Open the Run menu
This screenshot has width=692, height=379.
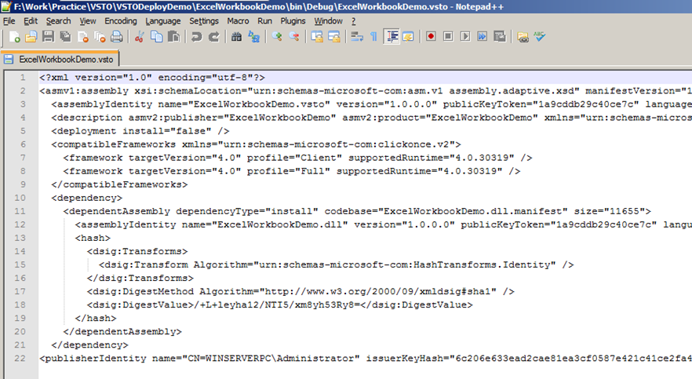coord(265,20)
